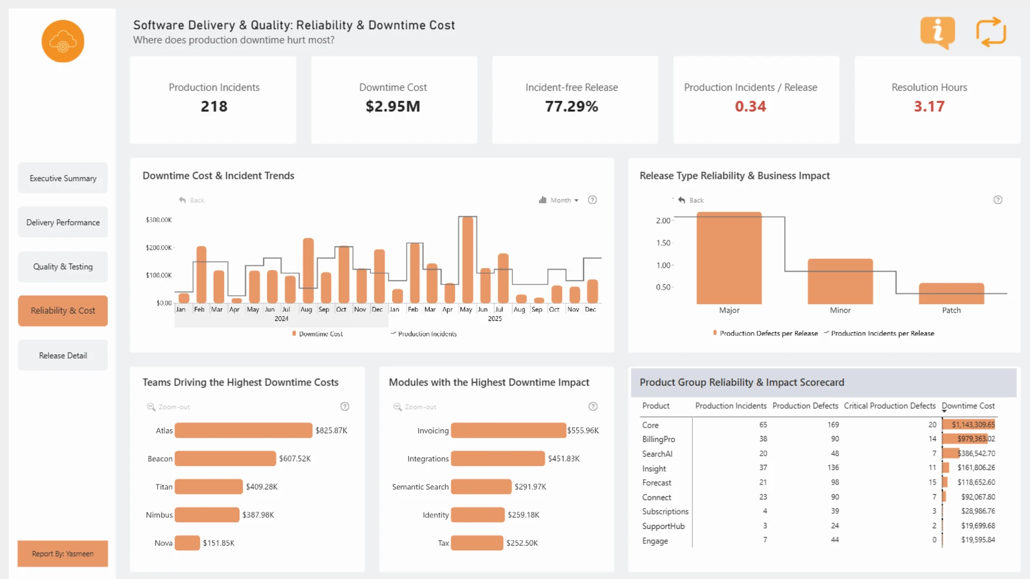
Task: Select the Beacon team bar
Action: [225, 458]
